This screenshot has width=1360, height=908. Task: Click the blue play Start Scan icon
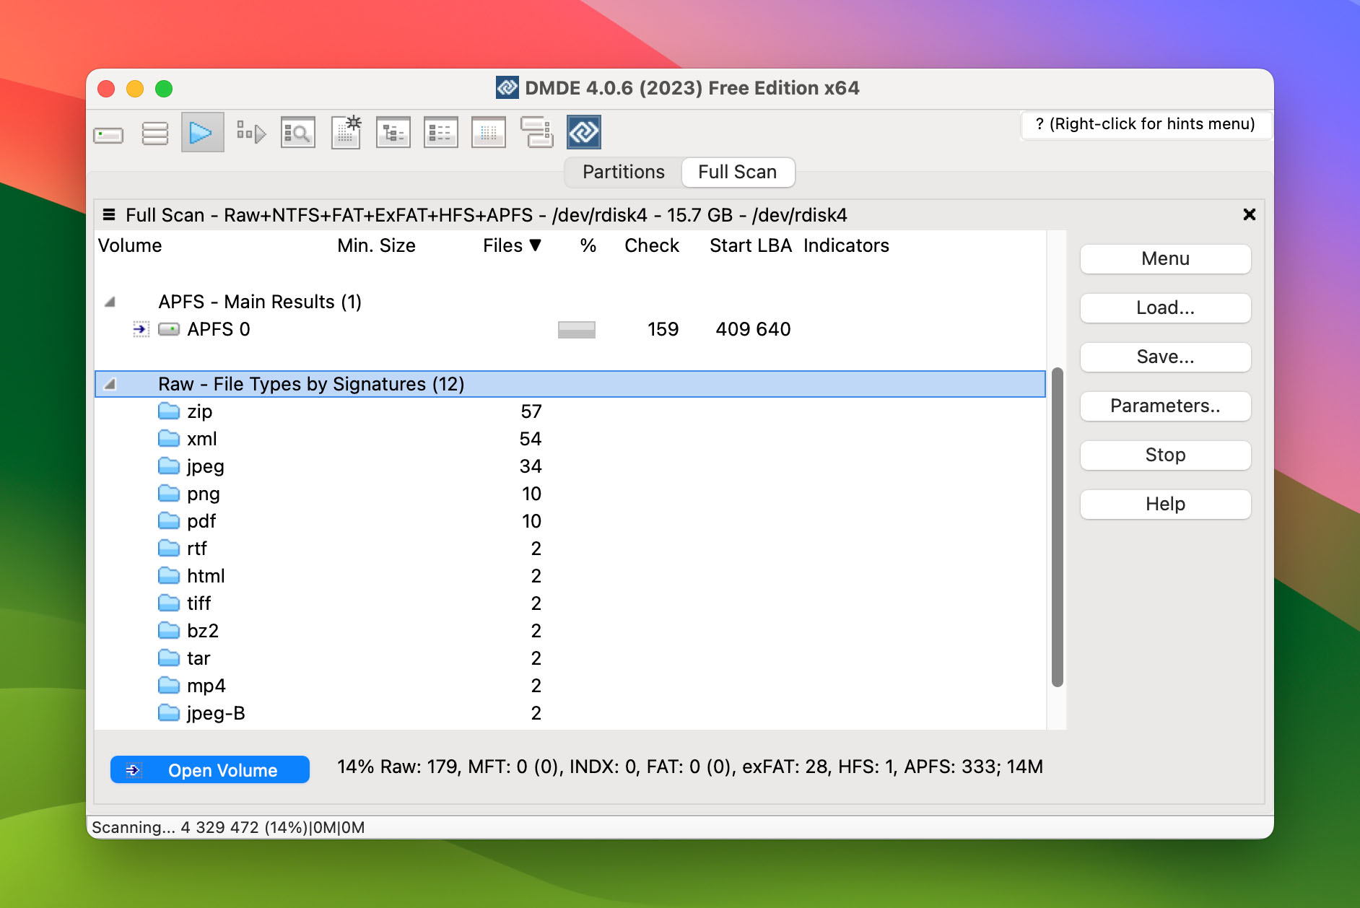coord(201,133)
